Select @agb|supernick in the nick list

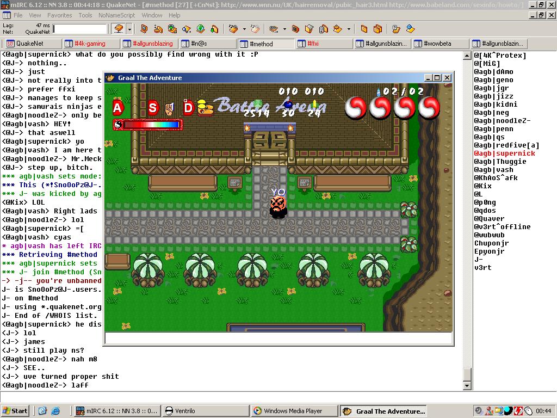(504, 153)
